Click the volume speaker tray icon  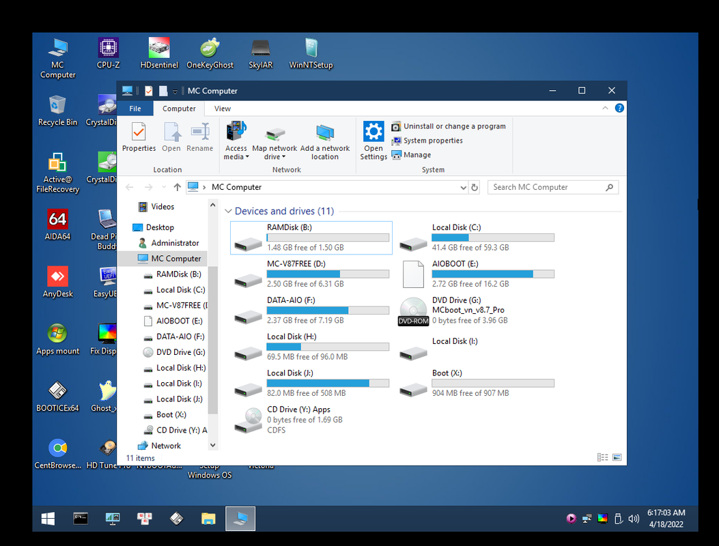tap(633, 519)
